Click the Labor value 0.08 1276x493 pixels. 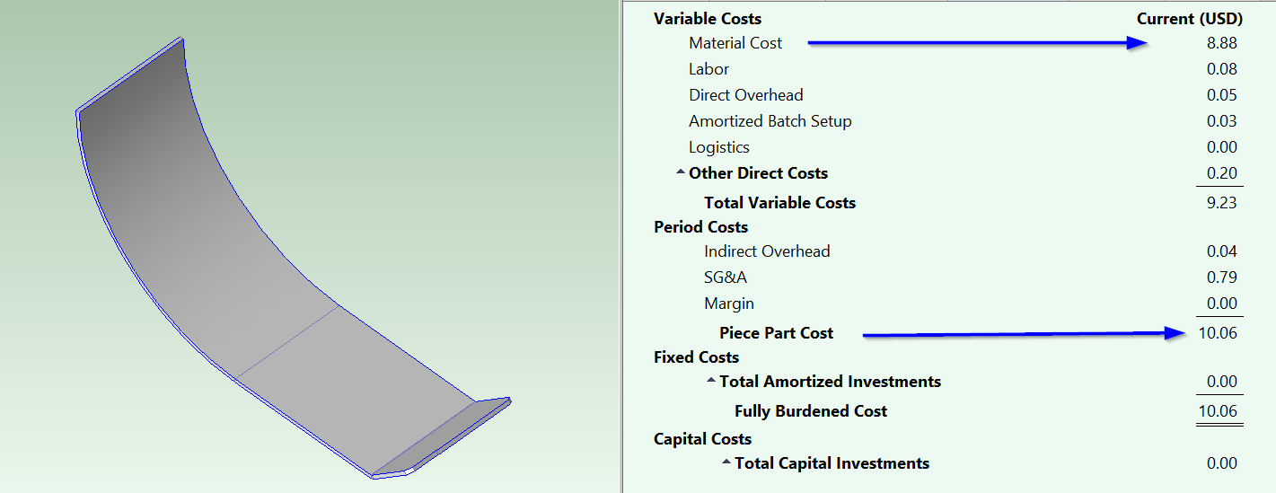tap(1222, 69)
